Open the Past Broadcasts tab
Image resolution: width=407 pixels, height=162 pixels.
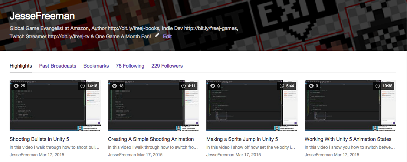click(x=58, y=66)
